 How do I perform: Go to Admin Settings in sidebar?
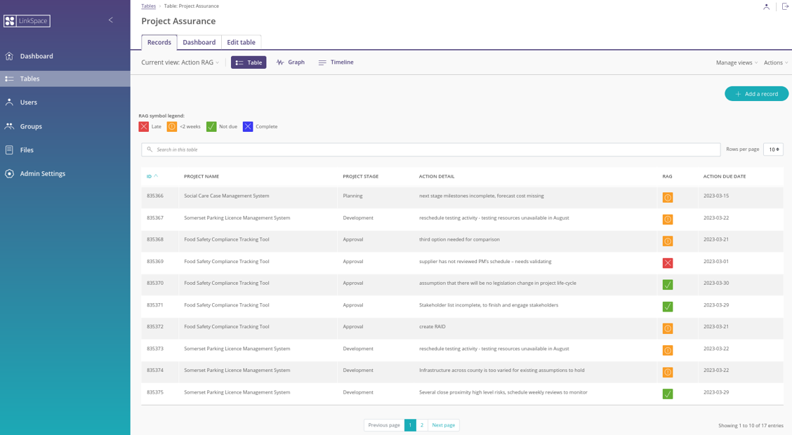[42, 173]
